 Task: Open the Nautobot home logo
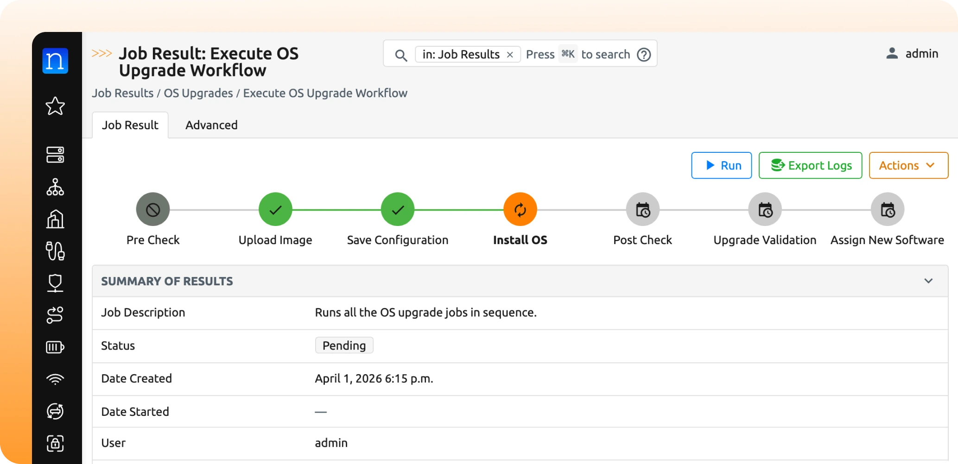56,60
